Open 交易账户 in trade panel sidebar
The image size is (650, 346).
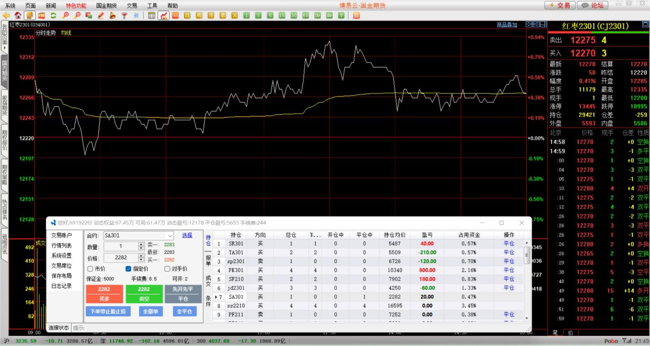(61, 235)
